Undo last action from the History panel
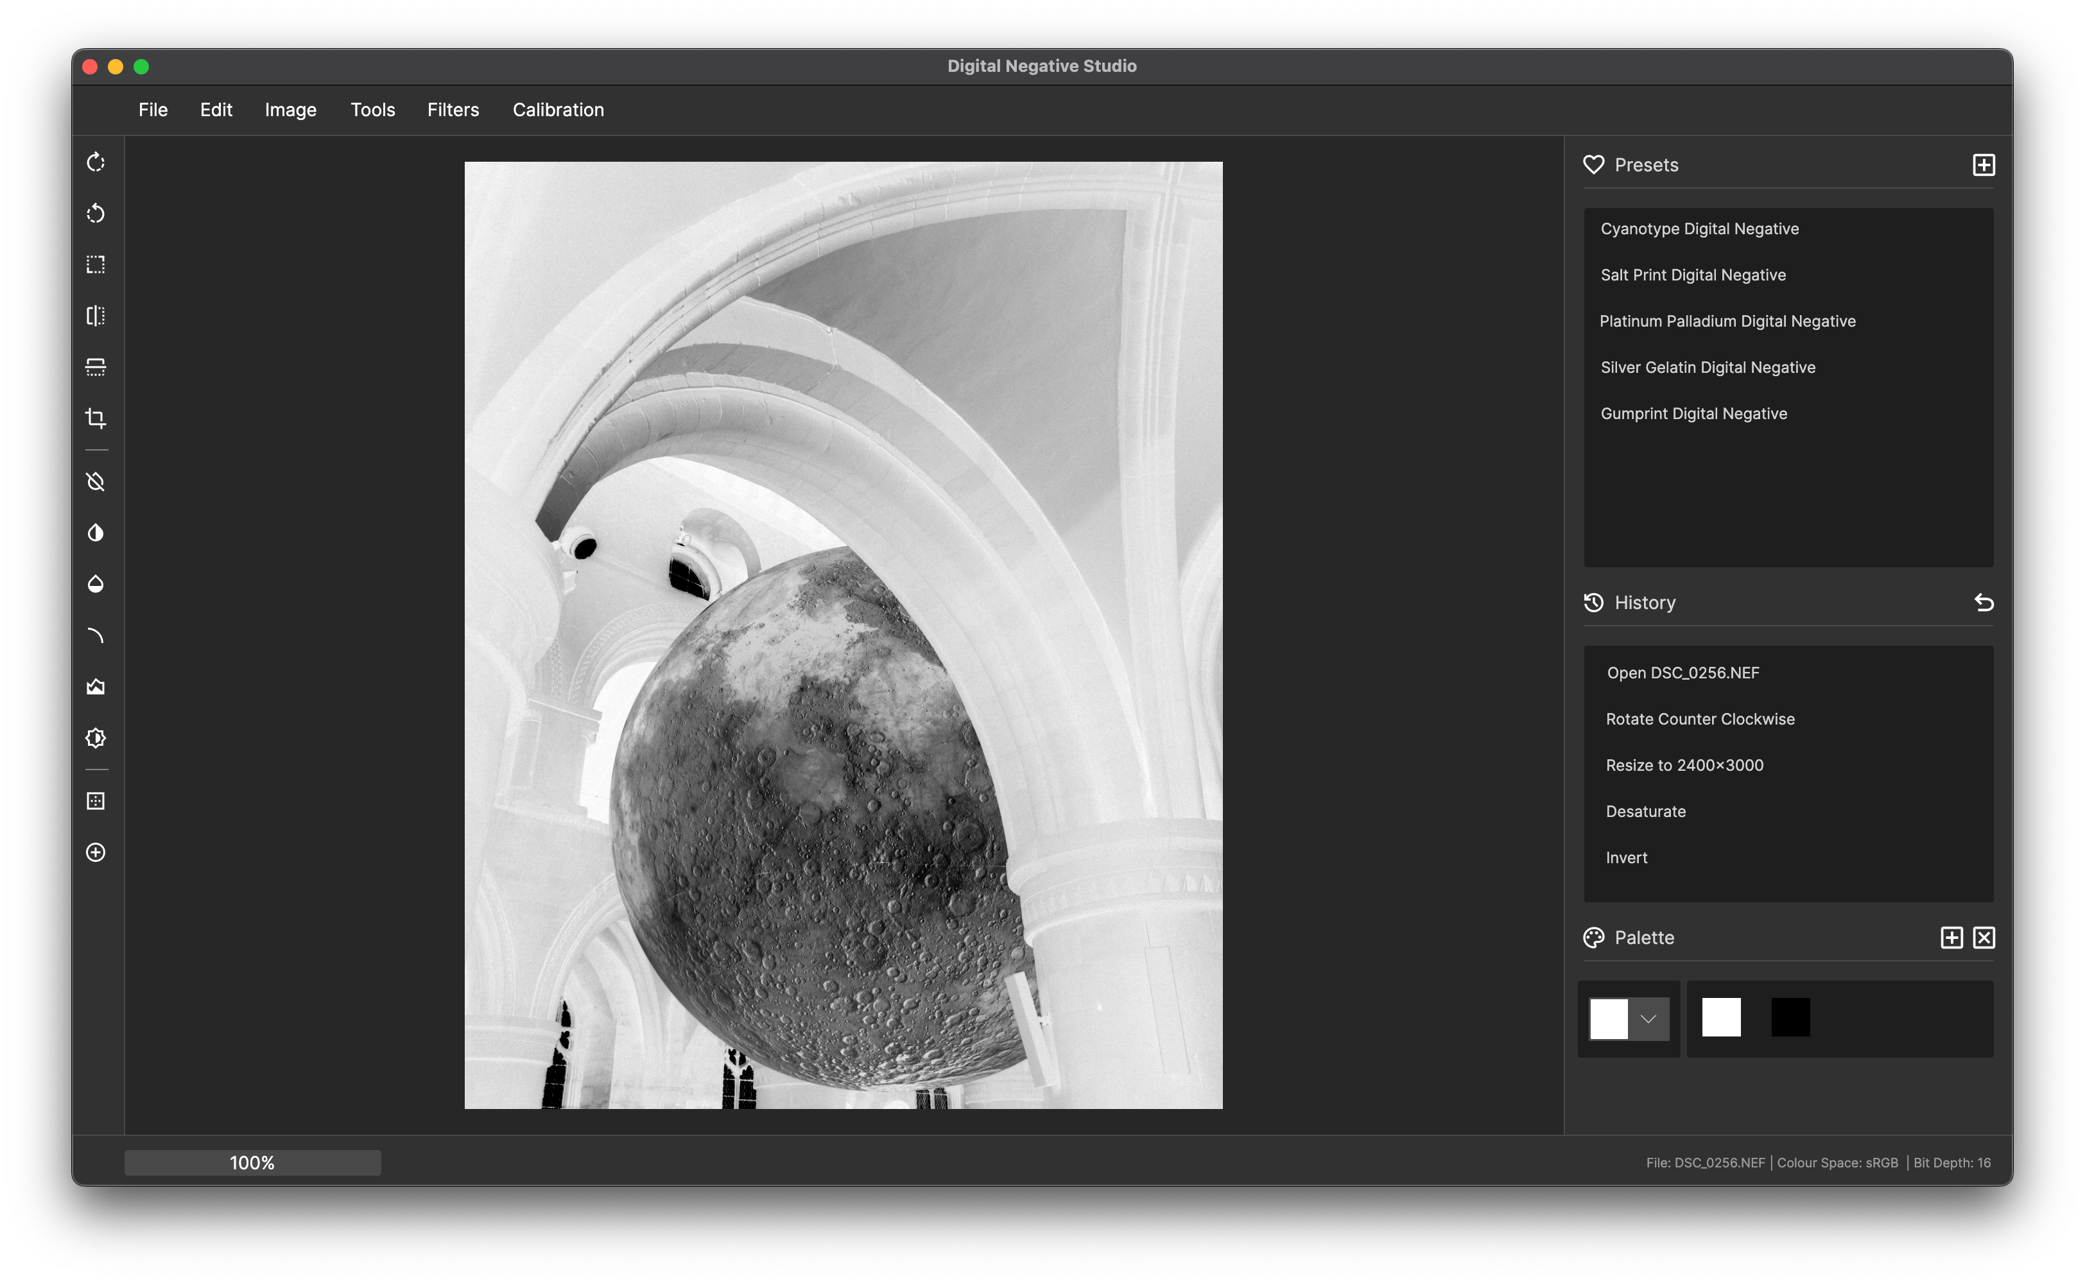2085x1281 pixels. pyautogui.click(x=1984, y=603)
